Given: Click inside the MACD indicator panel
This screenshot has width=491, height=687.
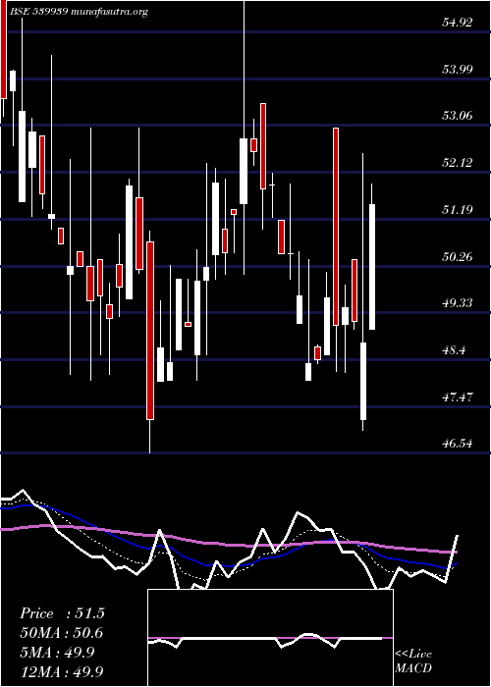Looking at the screenshot, I should tap(270, 638).
